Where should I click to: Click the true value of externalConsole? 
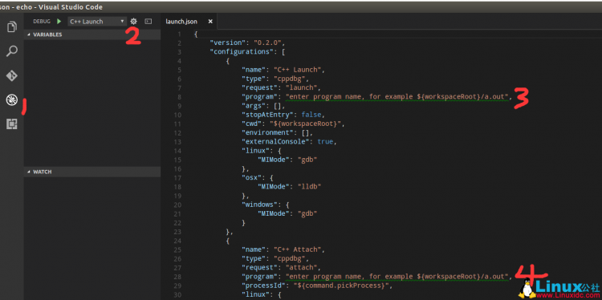click(325, 141)
